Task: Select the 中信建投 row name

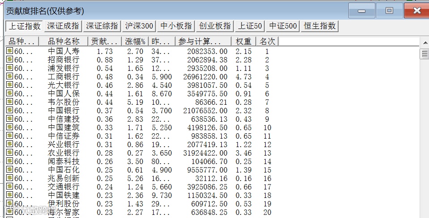Action: coord(64,119)
